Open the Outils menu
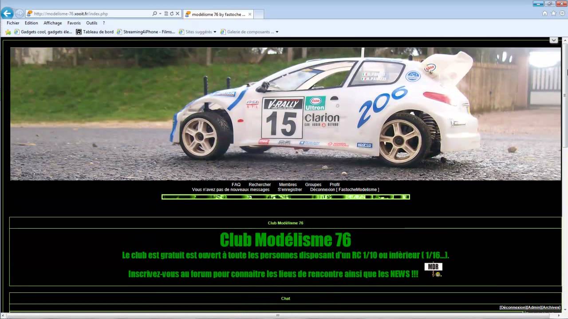 click(x=92, y=23)
